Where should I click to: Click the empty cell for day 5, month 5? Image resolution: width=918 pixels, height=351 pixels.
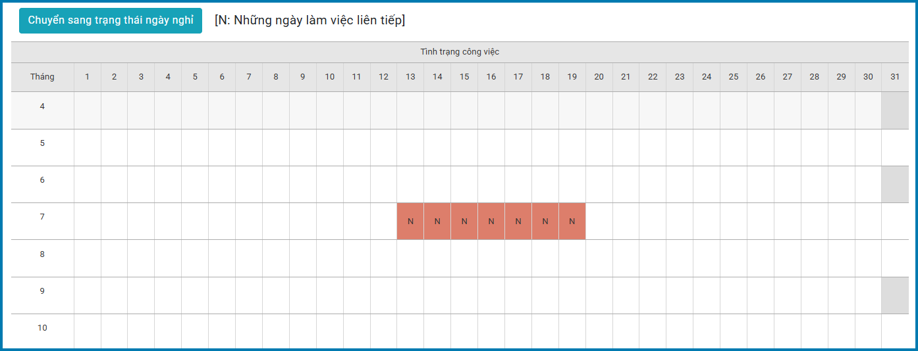[x=195, y=147]
